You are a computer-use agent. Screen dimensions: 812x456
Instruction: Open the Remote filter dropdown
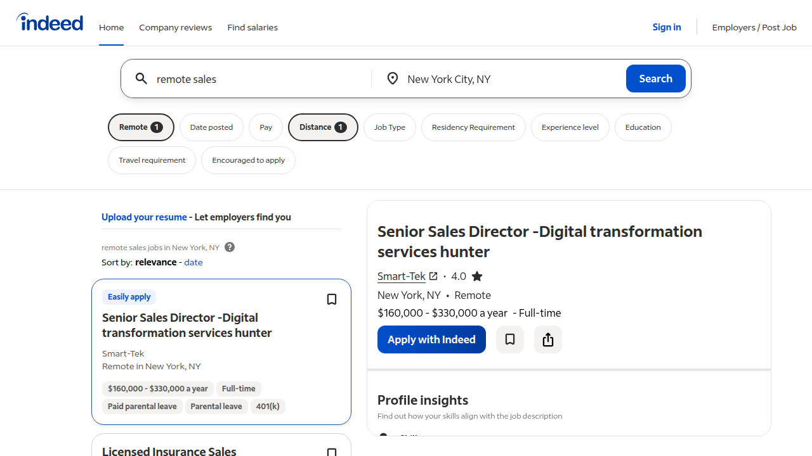(141, 127)
